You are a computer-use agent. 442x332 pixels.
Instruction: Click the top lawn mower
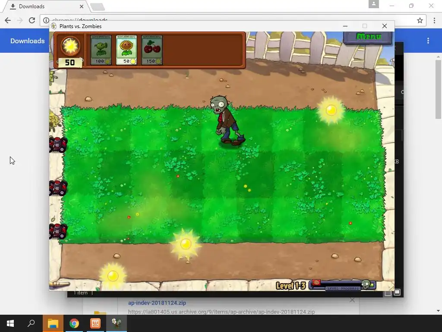pyautogui.click(x=58, y=144)
